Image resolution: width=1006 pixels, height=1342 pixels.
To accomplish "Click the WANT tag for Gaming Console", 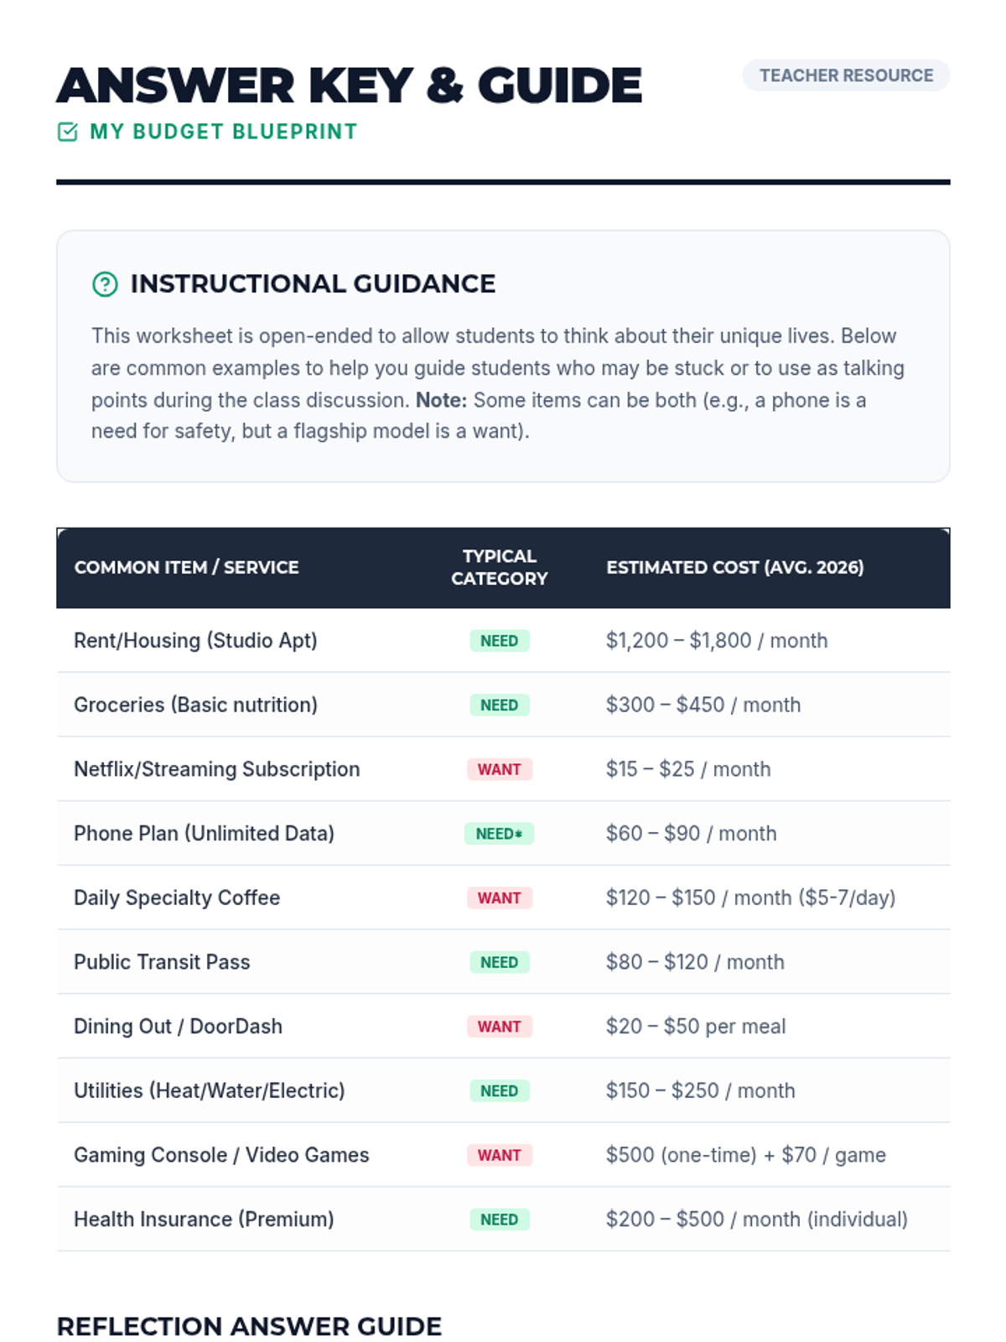I will click(x=499, y=1155).
